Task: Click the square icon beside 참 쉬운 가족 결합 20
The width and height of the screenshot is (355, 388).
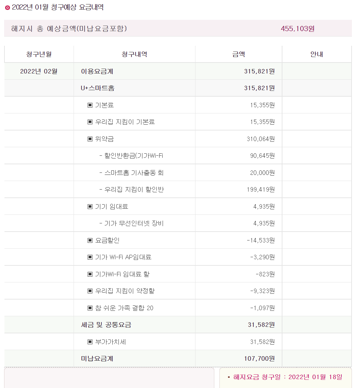Action: (x=90, y=308)
